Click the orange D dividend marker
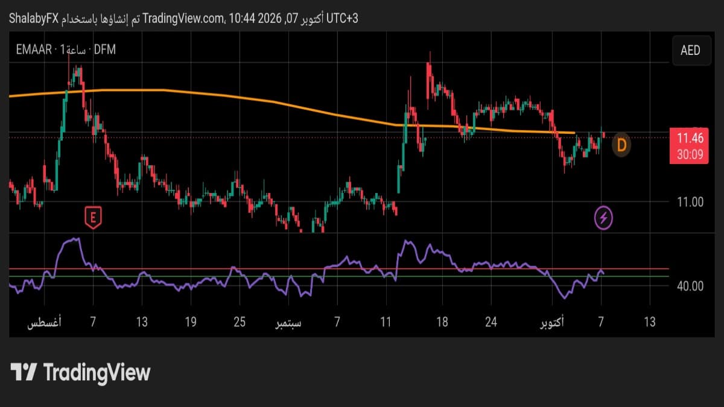 point(621,145)
